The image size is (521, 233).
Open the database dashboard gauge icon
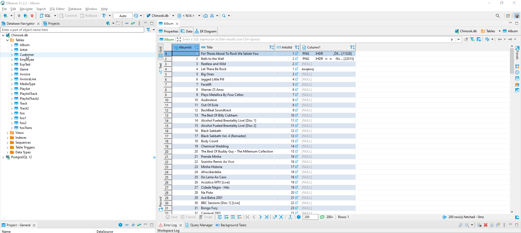(x=206, y=16)
